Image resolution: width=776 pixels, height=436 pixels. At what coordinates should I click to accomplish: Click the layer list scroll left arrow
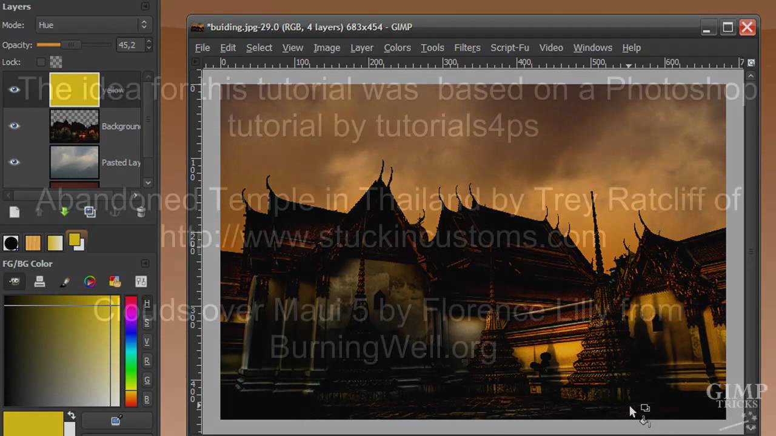[7, 196]
